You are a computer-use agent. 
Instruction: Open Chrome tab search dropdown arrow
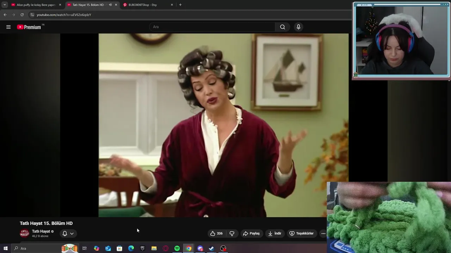[5, 5]
